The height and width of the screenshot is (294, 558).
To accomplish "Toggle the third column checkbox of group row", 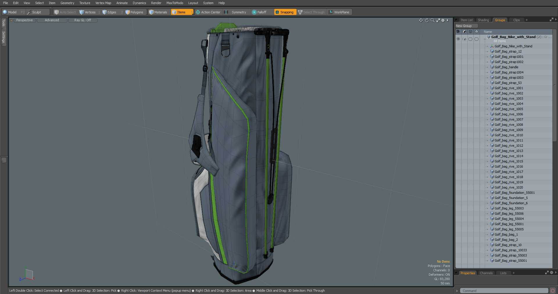I will coord(471,39).
